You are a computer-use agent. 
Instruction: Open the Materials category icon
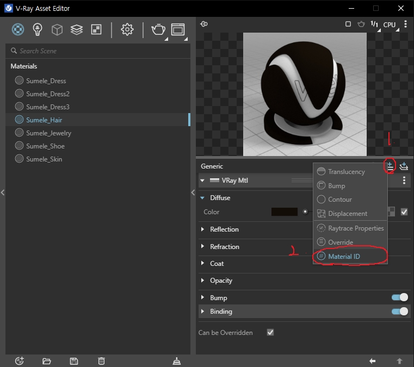tap(18, 29)
